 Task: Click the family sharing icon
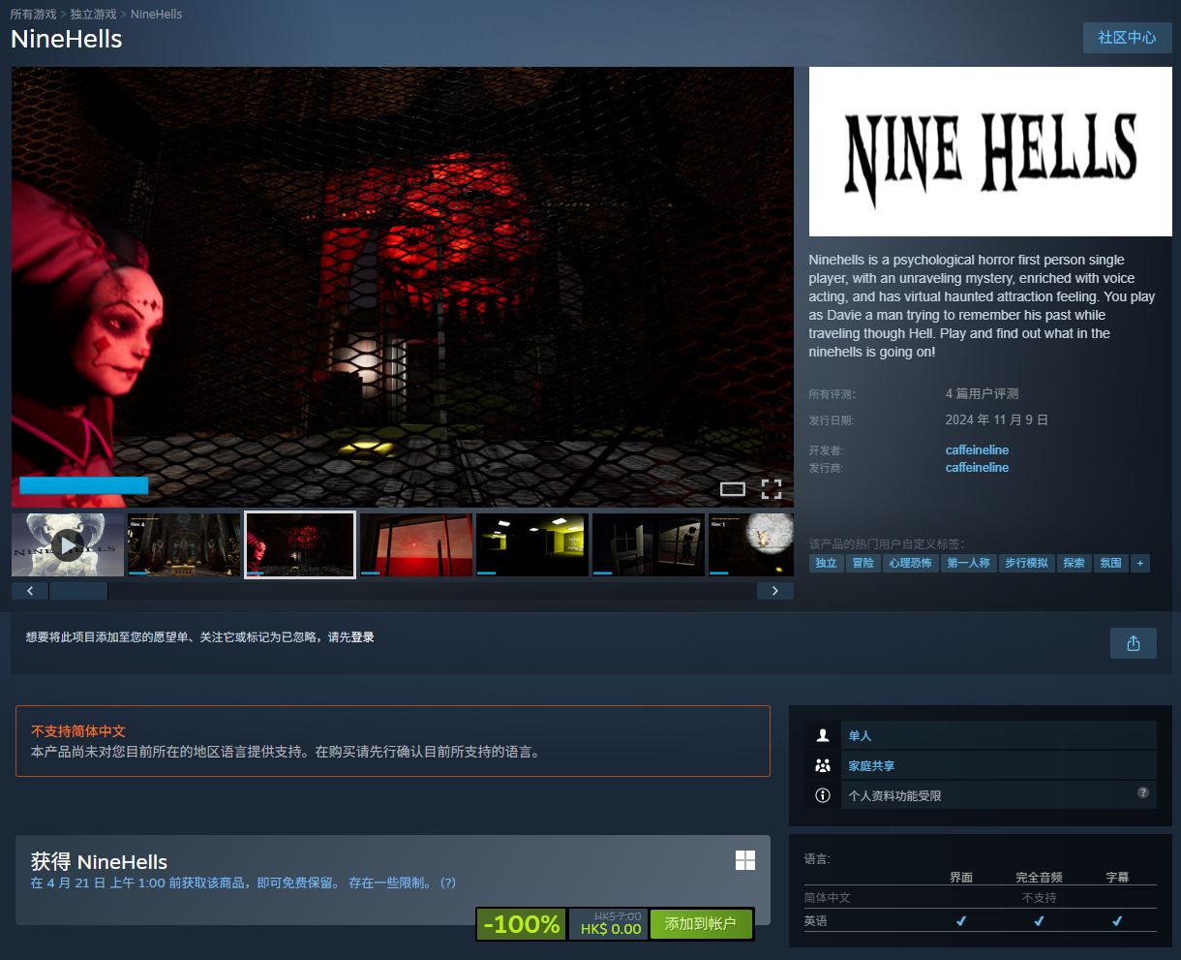click(x=823, y=765)
